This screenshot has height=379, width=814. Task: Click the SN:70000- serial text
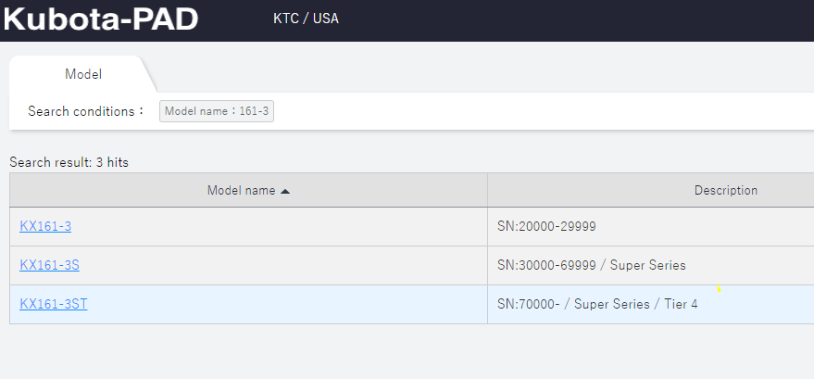[x=529, y=304]
